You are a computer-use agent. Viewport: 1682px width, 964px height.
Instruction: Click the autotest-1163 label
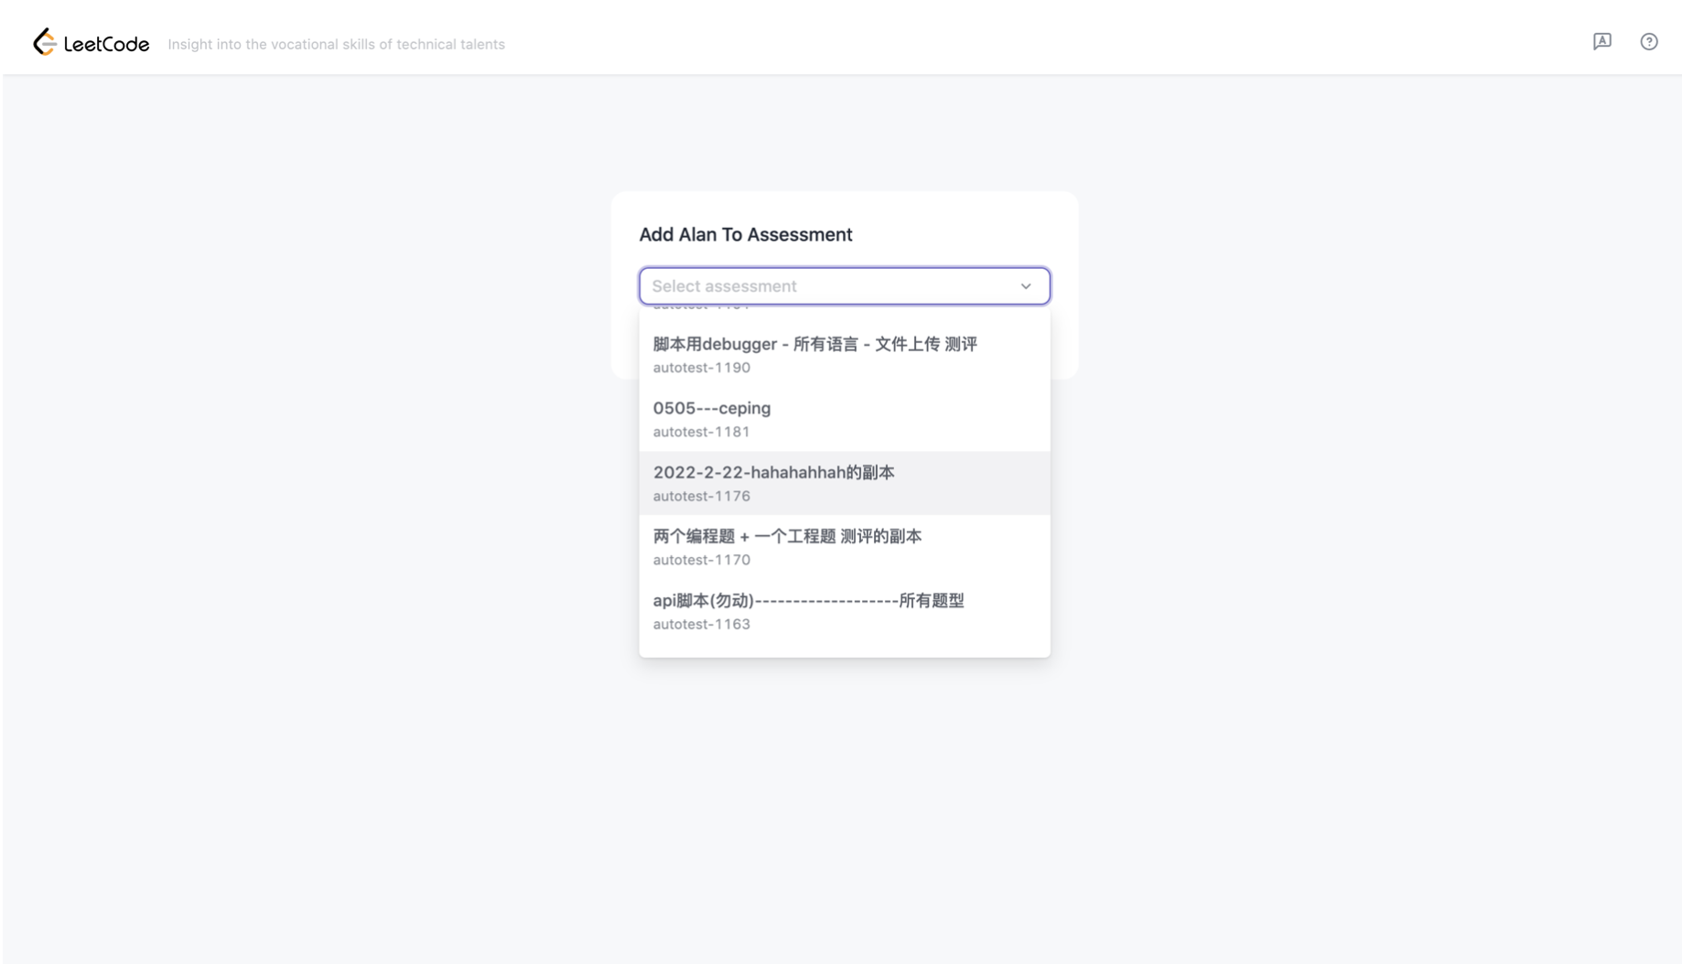pyautogui.click(x=701, y=624)
